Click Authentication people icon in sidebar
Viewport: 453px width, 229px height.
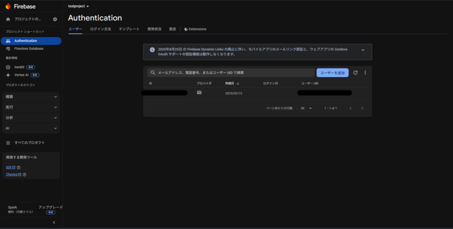8,41
